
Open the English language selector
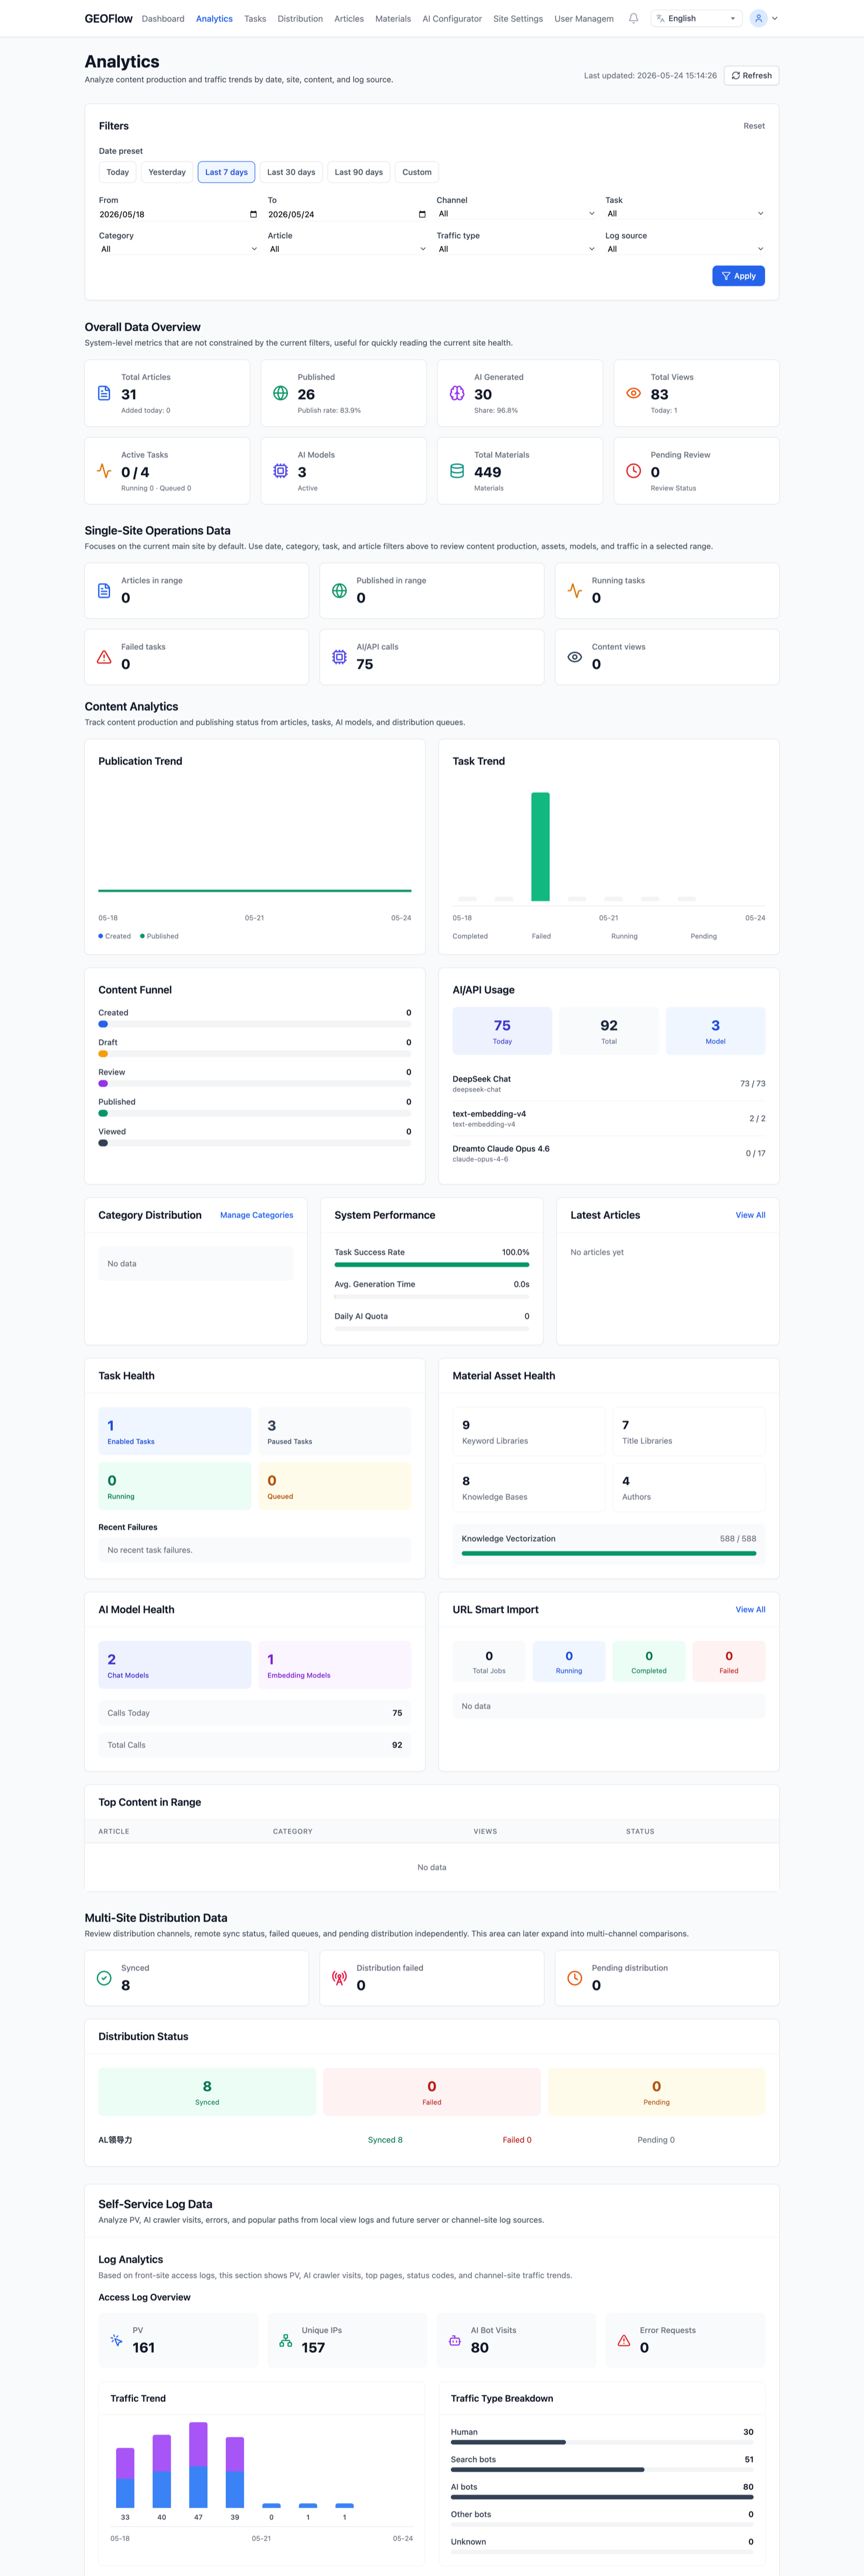coord(697,18)
